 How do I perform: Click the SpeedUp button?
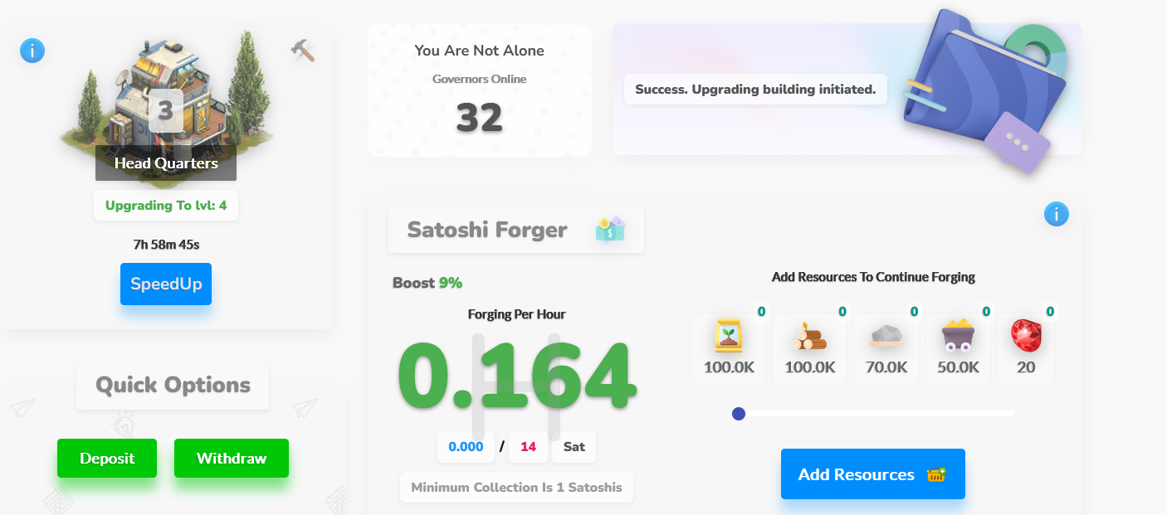[166, 284]
